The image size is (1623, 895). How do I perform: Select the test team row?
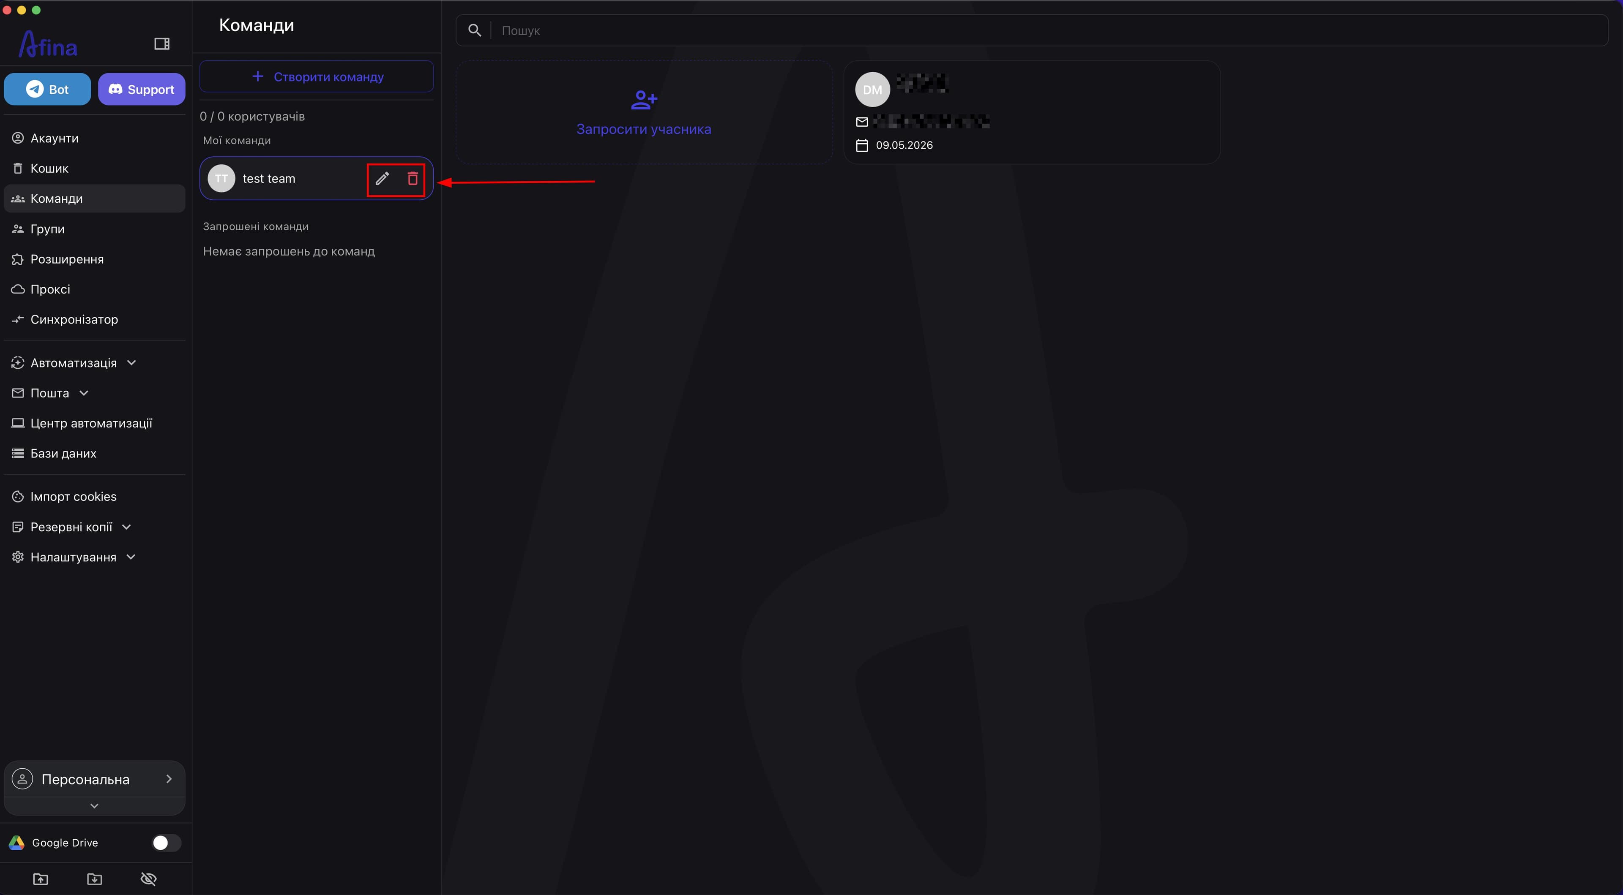(316, 178)
